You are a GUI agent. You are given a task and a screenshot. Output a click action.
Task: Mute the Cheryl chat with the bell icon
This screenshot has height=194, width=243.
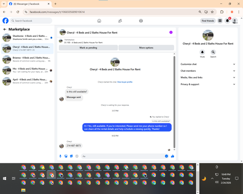[202, 52]
